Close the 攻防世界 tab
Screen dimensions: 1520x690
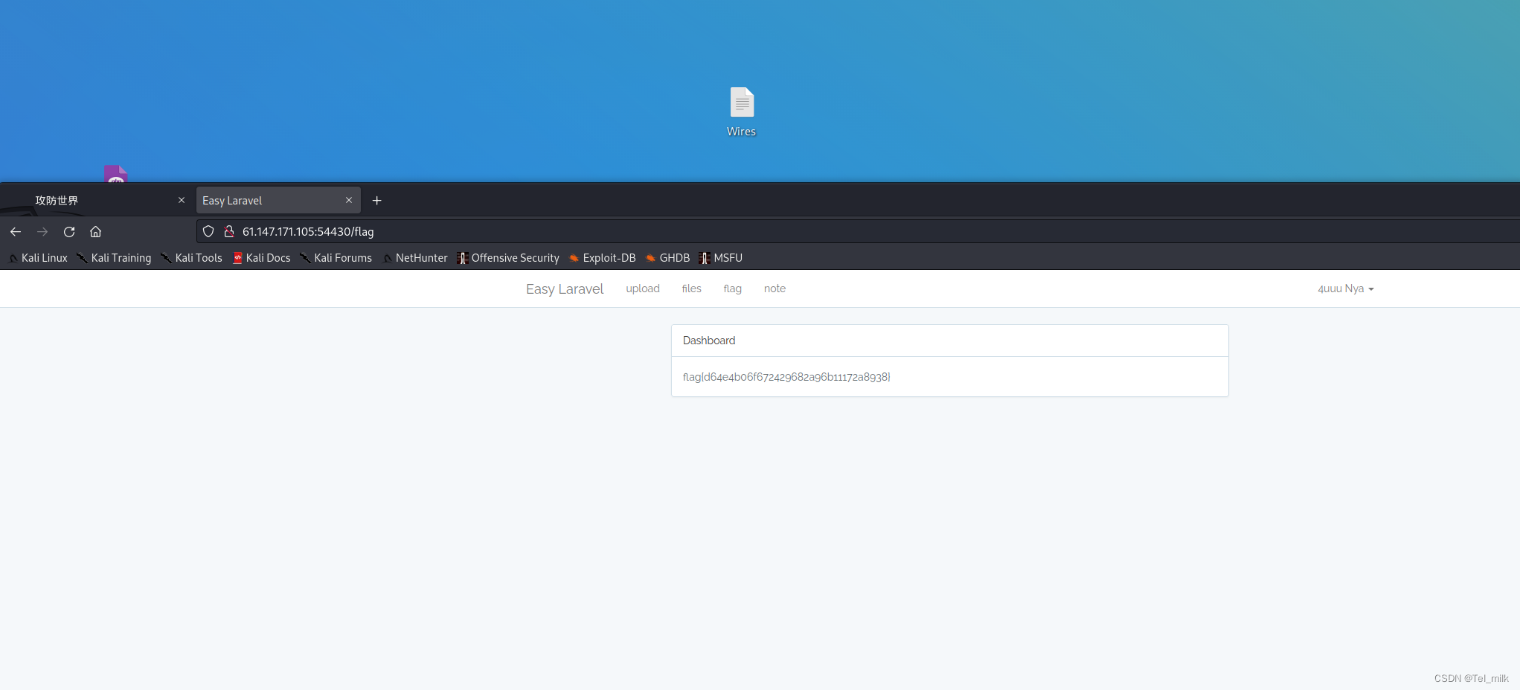coord(182,200)
